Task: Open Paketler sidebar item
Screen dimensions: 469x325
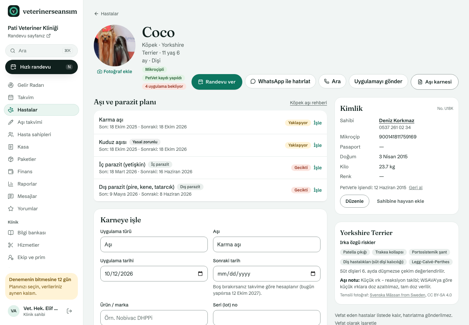Action: [41, 159]
